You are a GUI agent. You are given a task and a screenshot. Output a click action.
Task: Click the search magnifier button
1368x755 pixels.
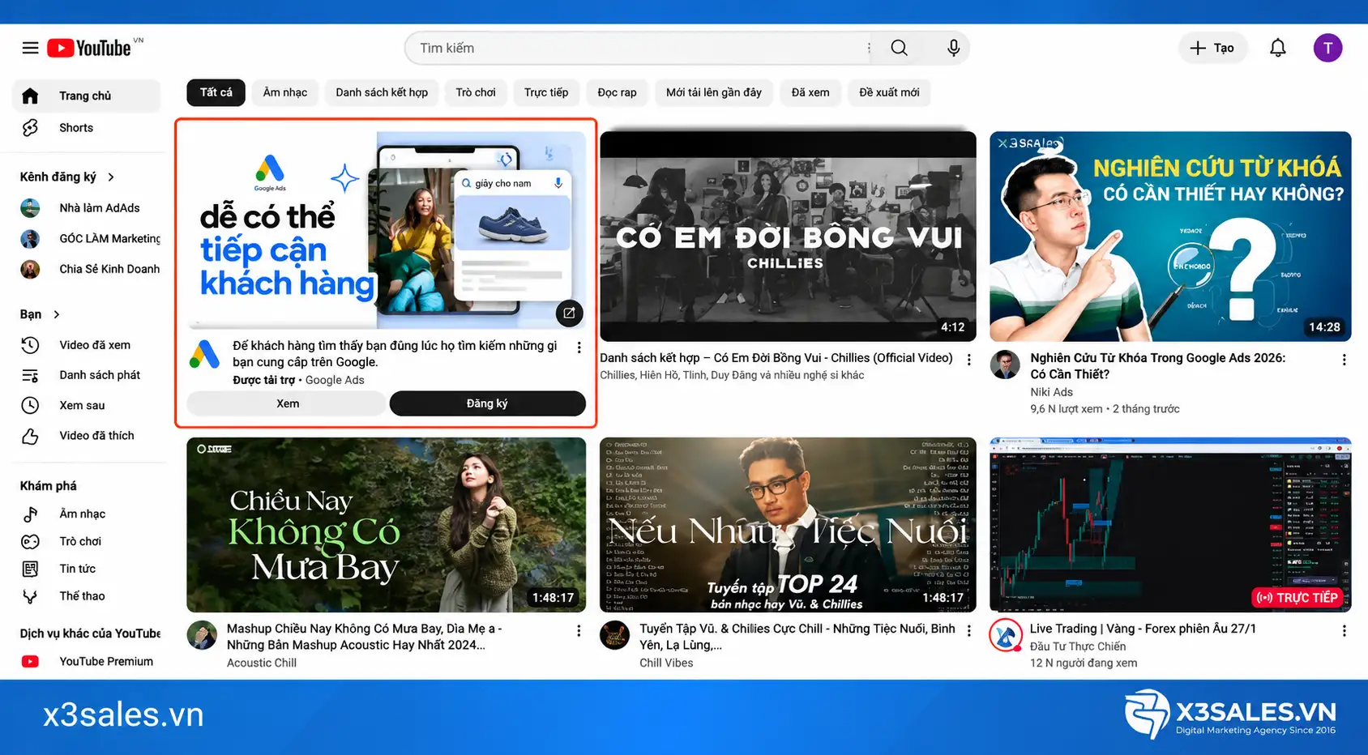(899, 48)
